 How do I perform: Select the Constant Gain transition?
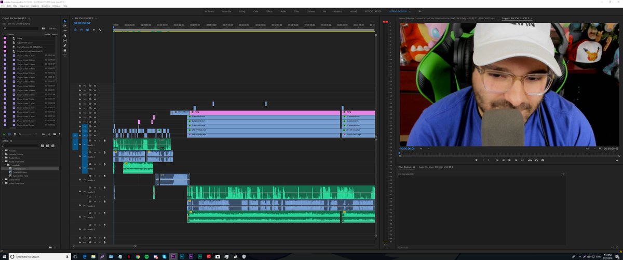point(20,168)
